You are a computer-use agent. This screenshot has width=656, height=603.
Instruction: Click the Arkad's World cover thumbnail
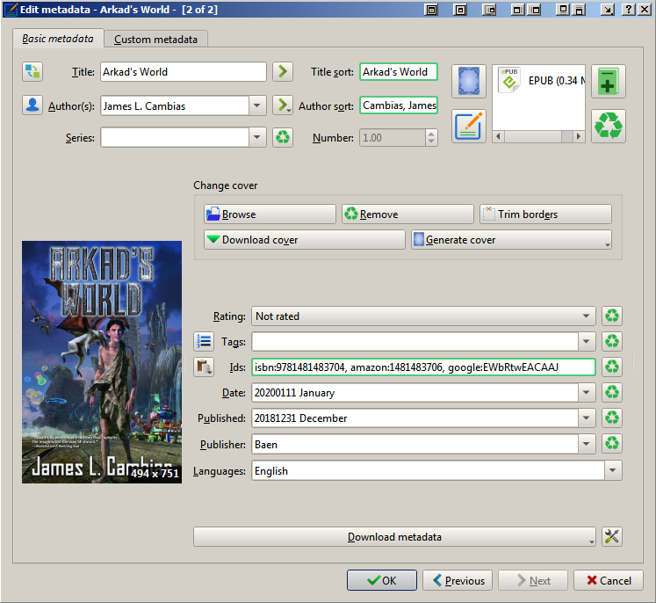coord(102,362)
